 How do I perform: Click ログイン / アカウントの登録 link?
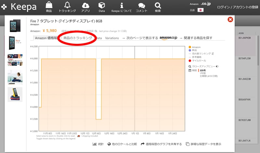(238, 7)
